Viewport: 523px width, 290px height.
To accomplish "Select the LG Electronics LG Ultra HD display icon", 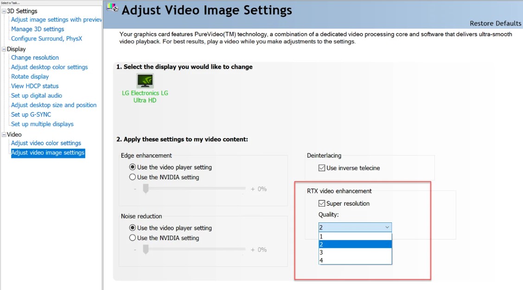I will pos(145,81).
